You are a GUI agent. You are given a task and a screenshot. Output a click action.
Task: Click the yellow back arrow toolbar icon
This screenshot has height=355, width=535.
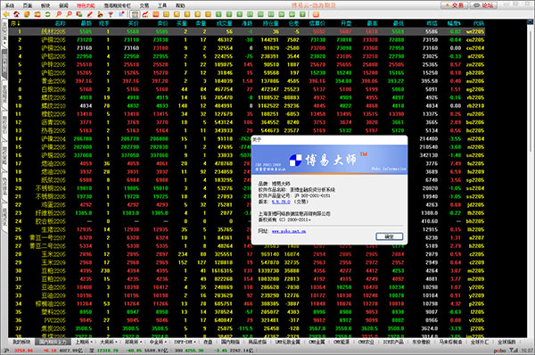6,14
